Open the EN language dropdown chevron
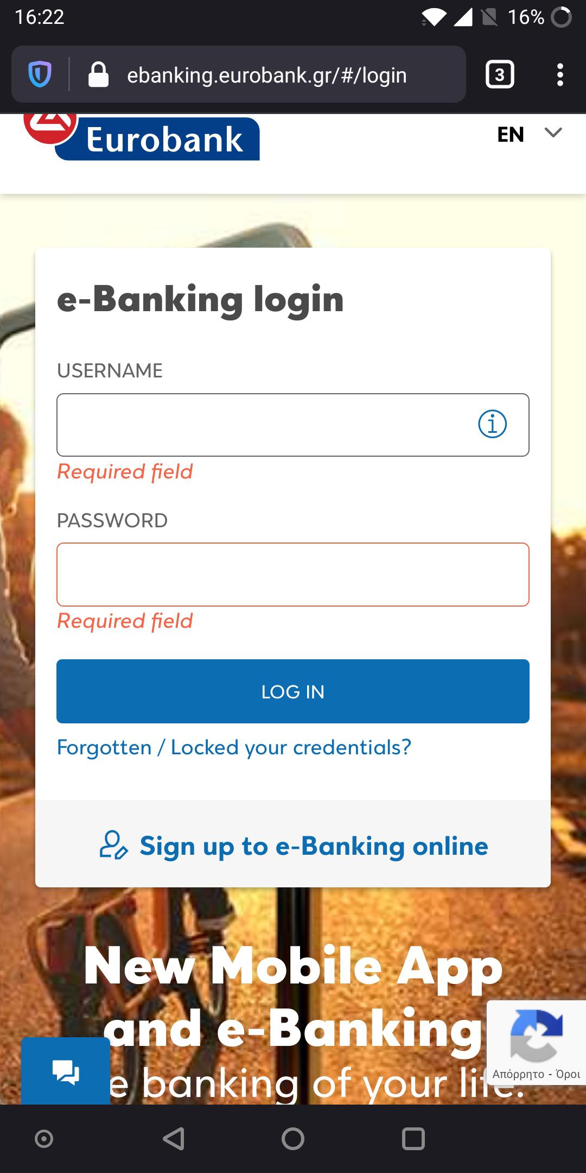This screenshot has width=586, height=1173. [553, 133]
